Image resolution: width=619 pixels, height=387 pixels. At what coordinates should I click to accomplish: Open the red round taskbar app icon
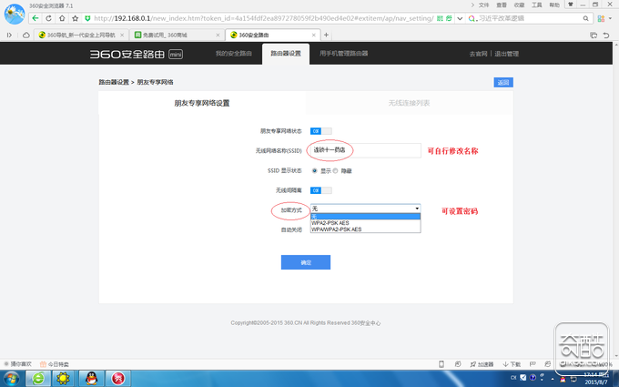click(x=117, y=378)
